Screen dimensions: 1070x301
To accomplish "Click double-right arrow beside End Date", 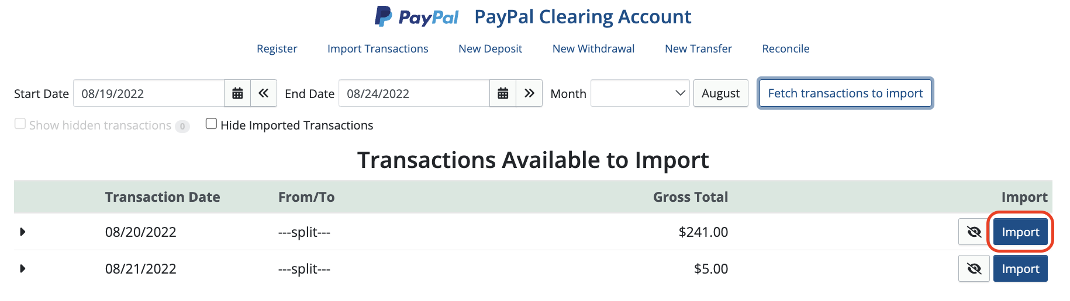I will 529,93.
